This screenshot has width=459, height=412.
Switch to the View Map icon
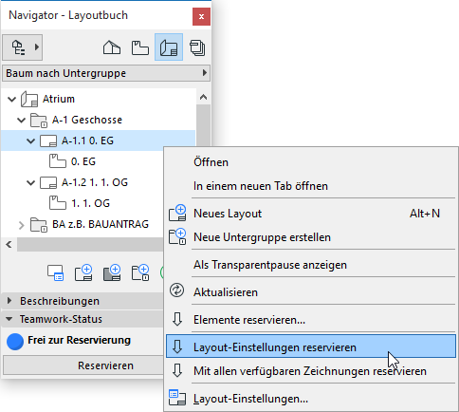140,47
